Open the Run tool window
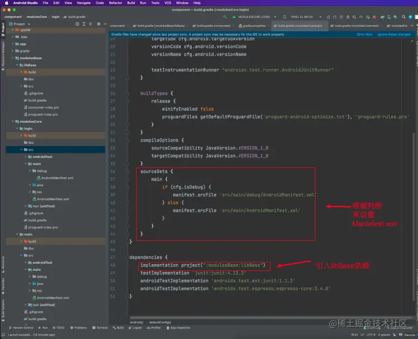The image size is (418, 339). click(43, 328)
